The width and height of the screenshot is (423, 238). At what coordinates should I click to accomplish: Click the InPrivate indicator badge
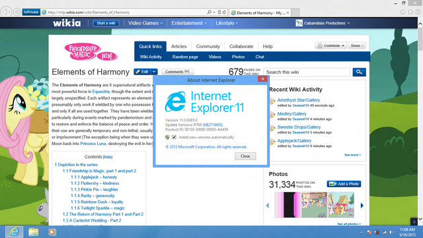(31, 12)
